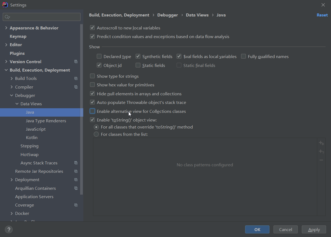Expand the Docker settings node
This screenshot has height=237, width=331.
tap(12, 213)
